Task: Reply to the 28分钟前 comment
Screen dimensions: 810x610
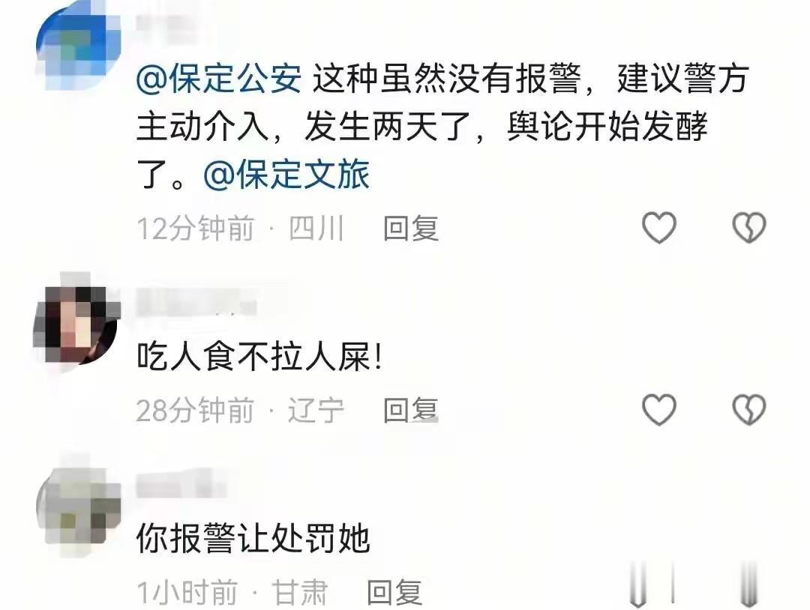Action: pos(411,410)
